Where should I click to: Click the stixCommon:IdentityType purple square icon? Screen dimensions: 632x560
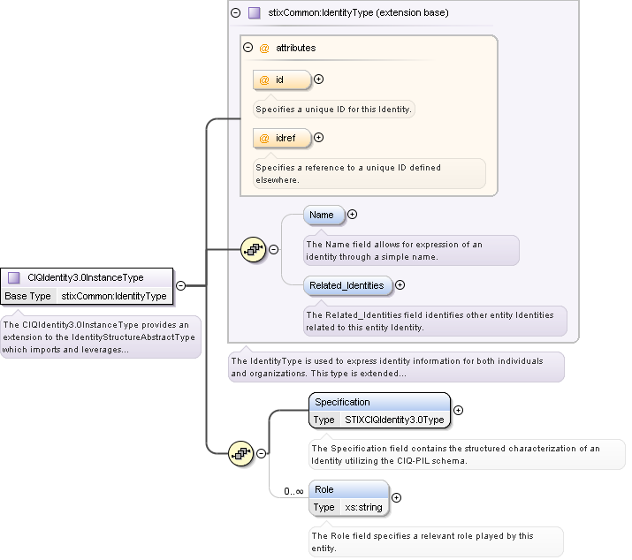pyautogui.click(x=254, y=13)
